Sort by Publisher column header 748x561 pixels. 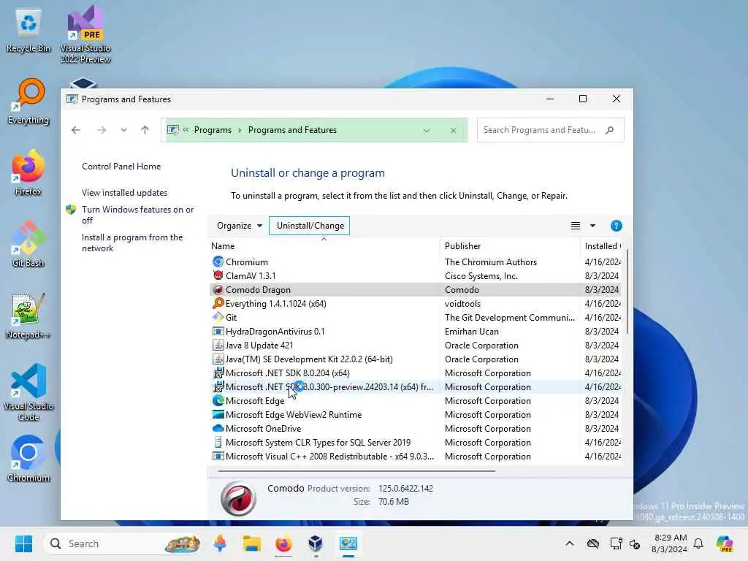(x=509, y=246)
